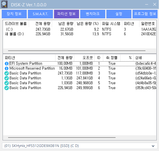Open the SKHynix drive selection dropdown arrow
Screen dimensions: 159x151
tap(153, 146)
